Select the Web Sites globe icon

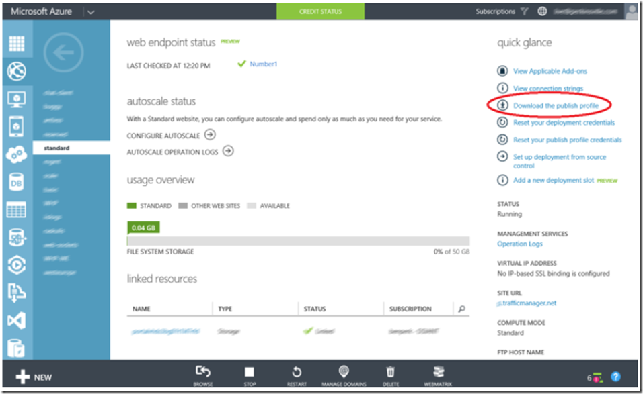tap(16, 71)
